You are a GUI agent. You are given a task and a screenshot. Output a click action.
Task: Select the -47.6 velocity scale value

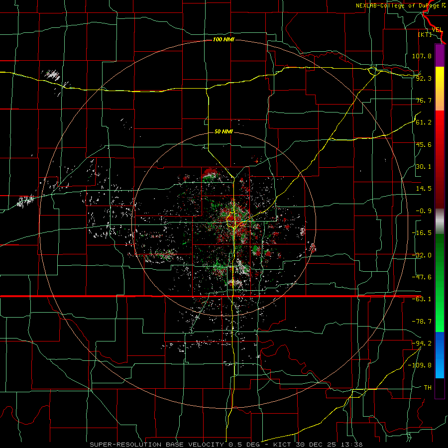pyautogui.click(x=422, y=277)
